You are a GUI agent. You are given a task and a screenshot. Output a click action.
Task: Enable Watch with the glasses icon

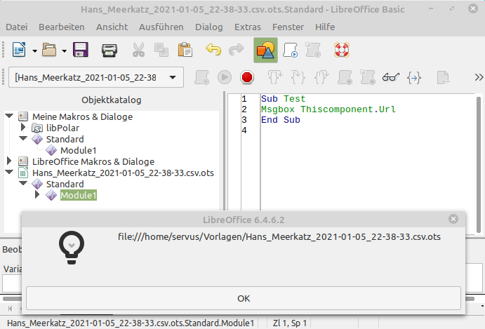[391, 77]
